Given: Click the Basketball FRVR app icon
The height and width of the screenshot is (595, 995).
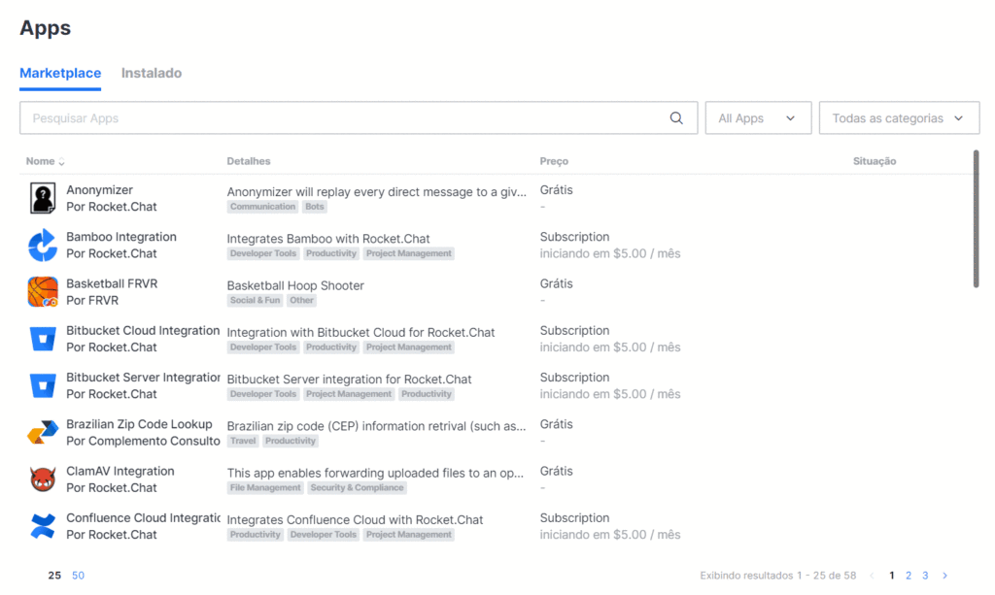Looking at the screenshot, I should point(43,292).
